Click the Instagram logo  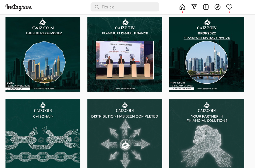pyautogui.click(x=19, y=7)
